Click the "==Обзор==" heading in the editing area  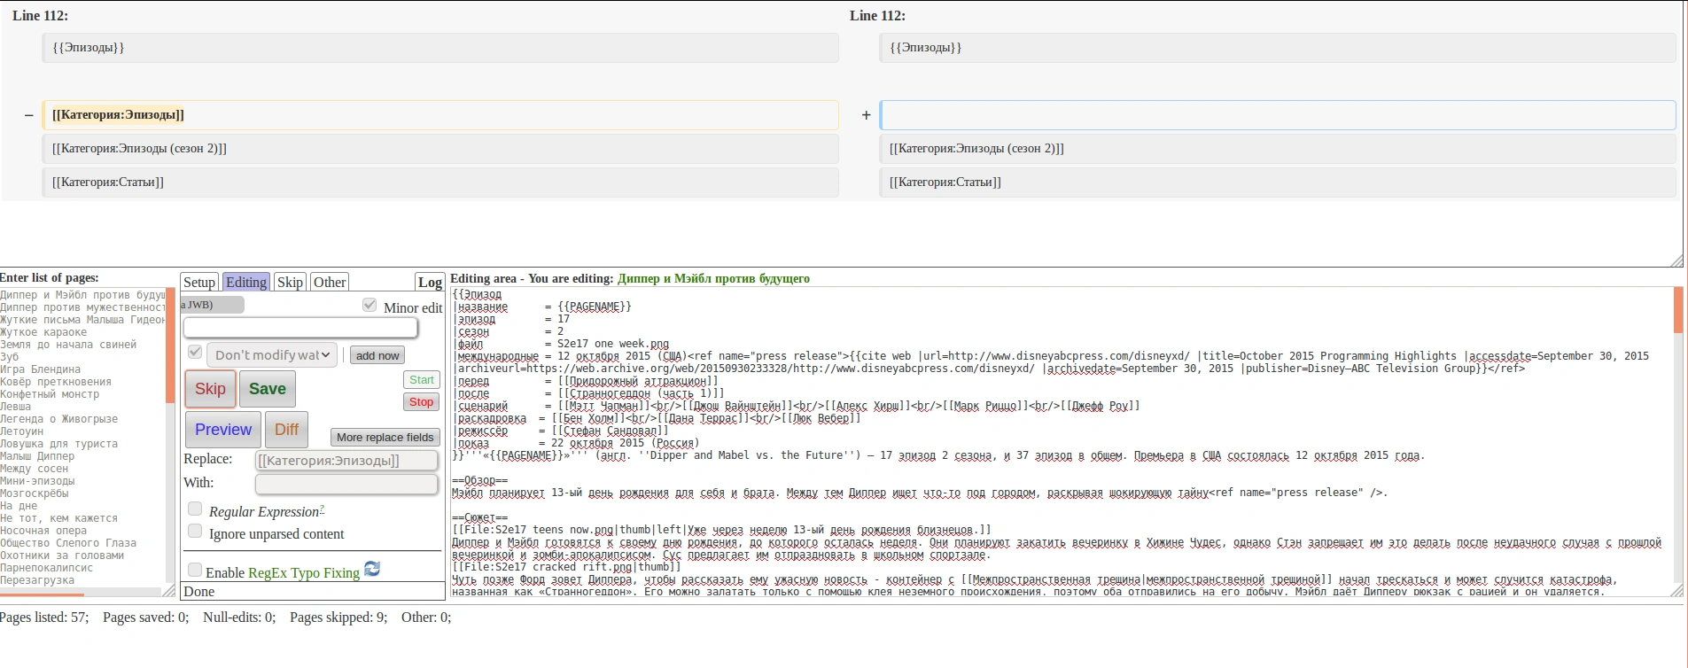pos(479,480)
